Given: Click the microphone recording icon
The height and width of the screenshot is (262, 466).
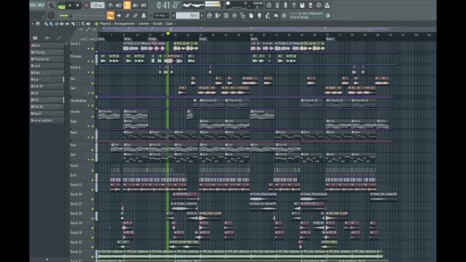Looking at the screenshot, I should click(285, 5).
